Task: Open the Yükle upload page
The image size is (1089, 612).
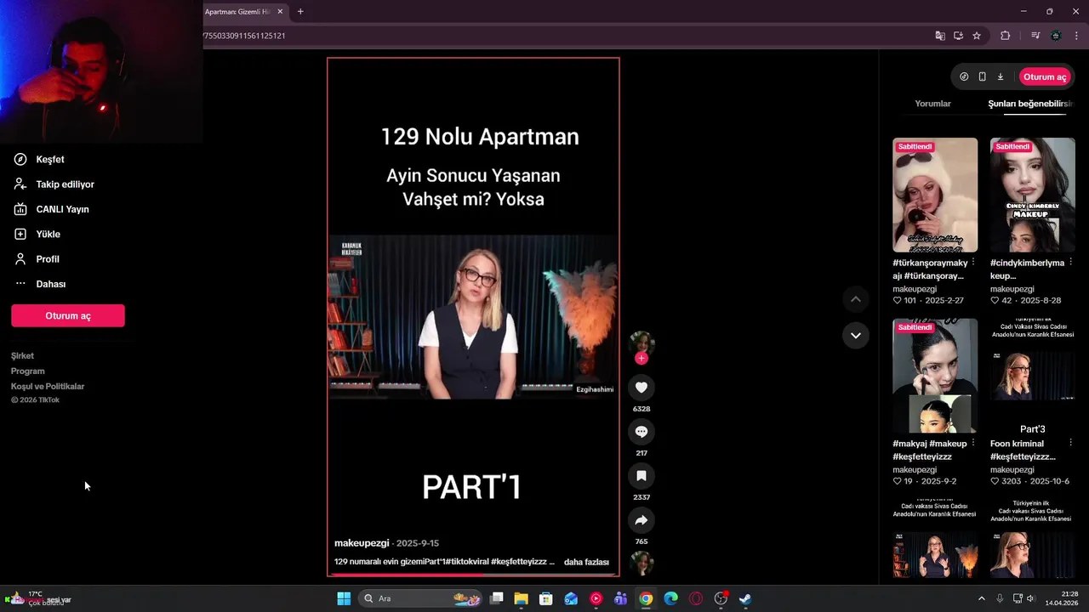Action: click(x=37, y=234)
